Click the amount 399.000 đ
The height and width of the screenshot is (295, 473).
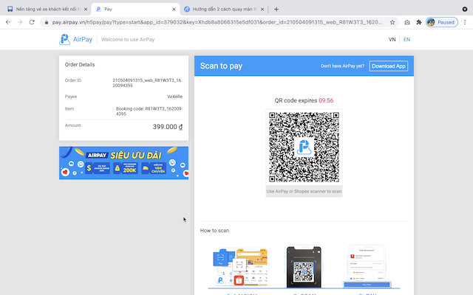pyautogui.click(x=168, y=127)
